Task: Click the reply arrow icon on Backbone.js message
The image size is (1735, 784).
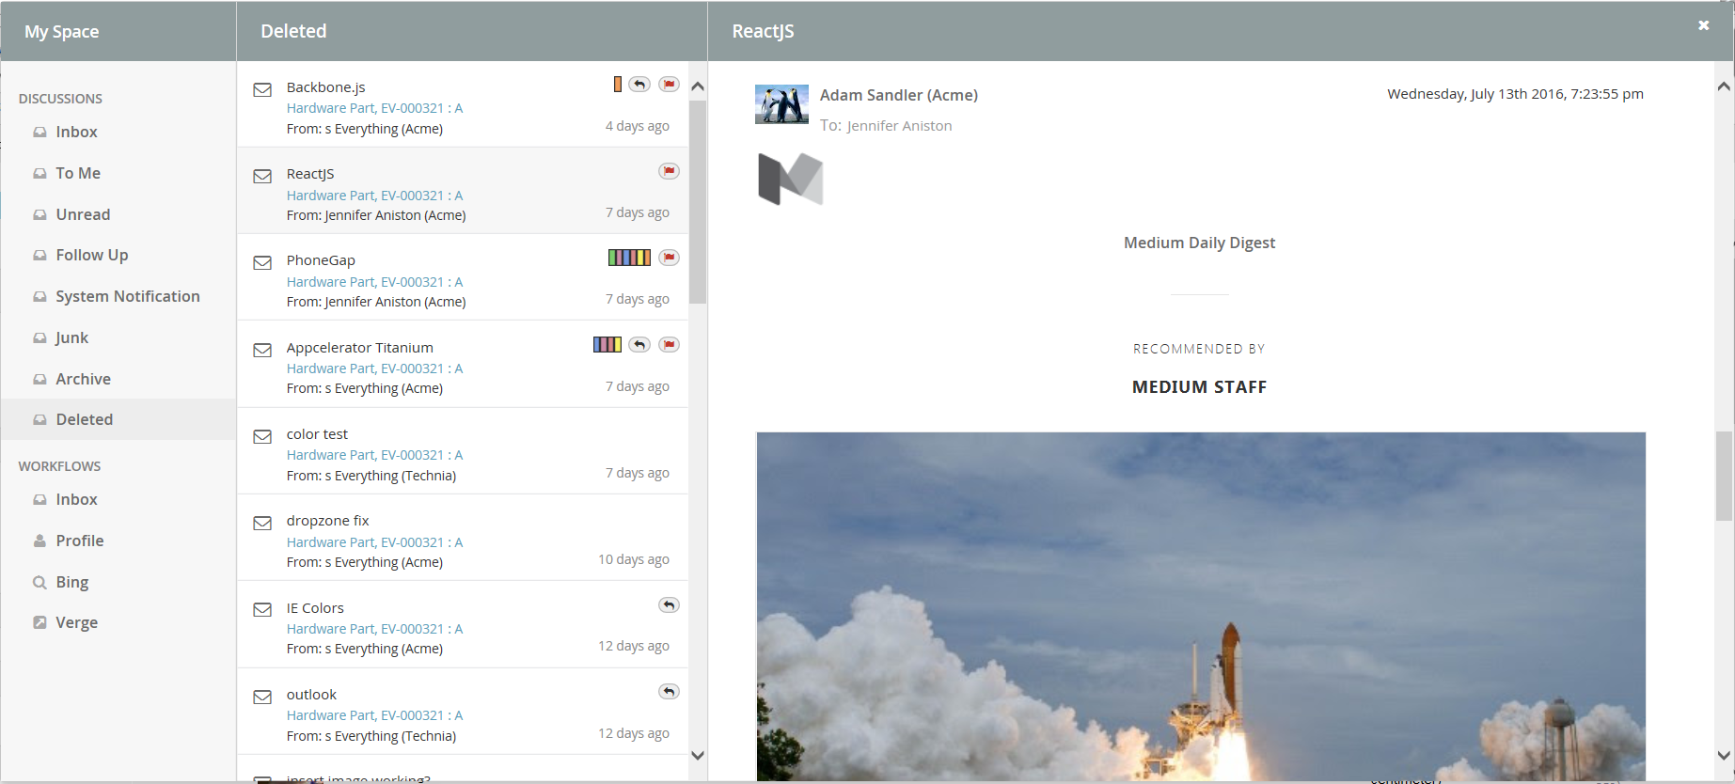Action: (639, 85)
